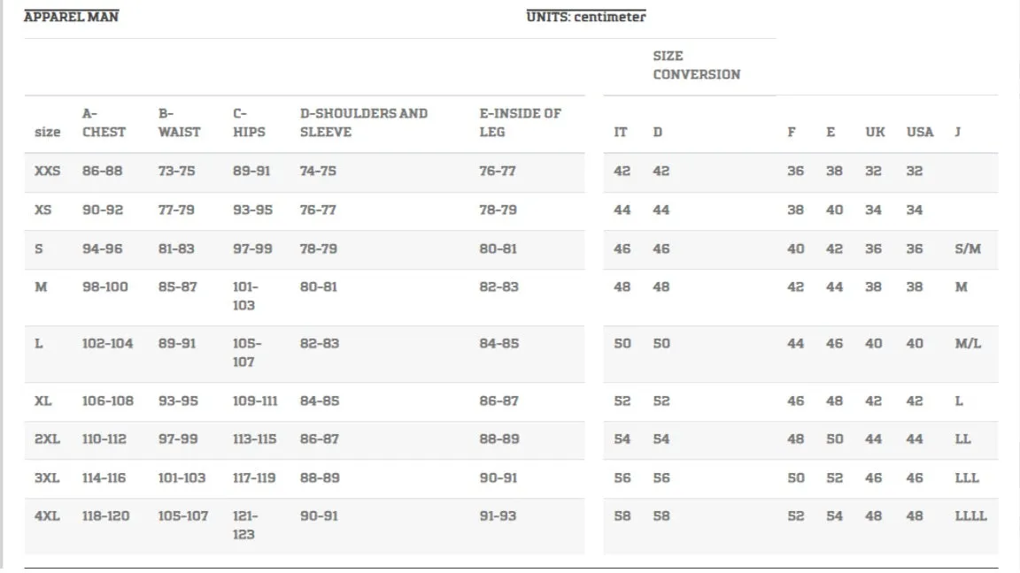Click the 4XL size row label
The height and width of the screenshot is (573, 1020).
(47, 516)
